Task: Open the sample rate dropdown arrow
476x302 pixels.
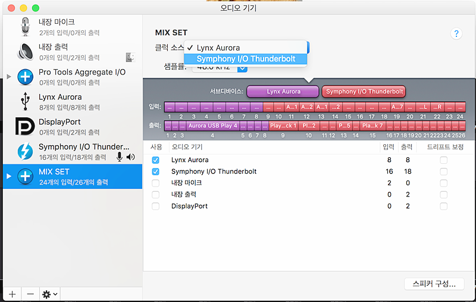Action: pos(242,69)
